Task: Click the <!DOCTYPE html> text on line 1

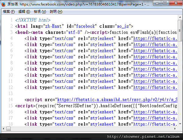Action: click(x=33, y=20)
